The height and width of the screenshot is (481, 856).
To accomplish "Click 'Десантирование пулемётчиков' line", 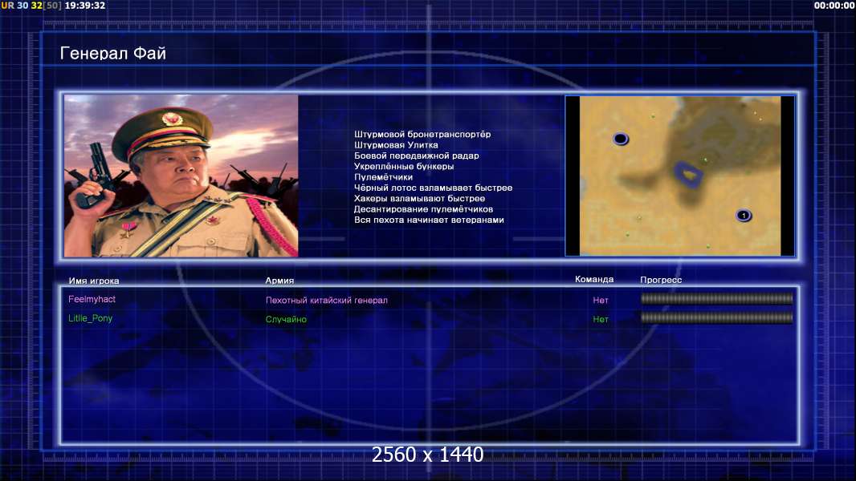I will pos(424,209).
